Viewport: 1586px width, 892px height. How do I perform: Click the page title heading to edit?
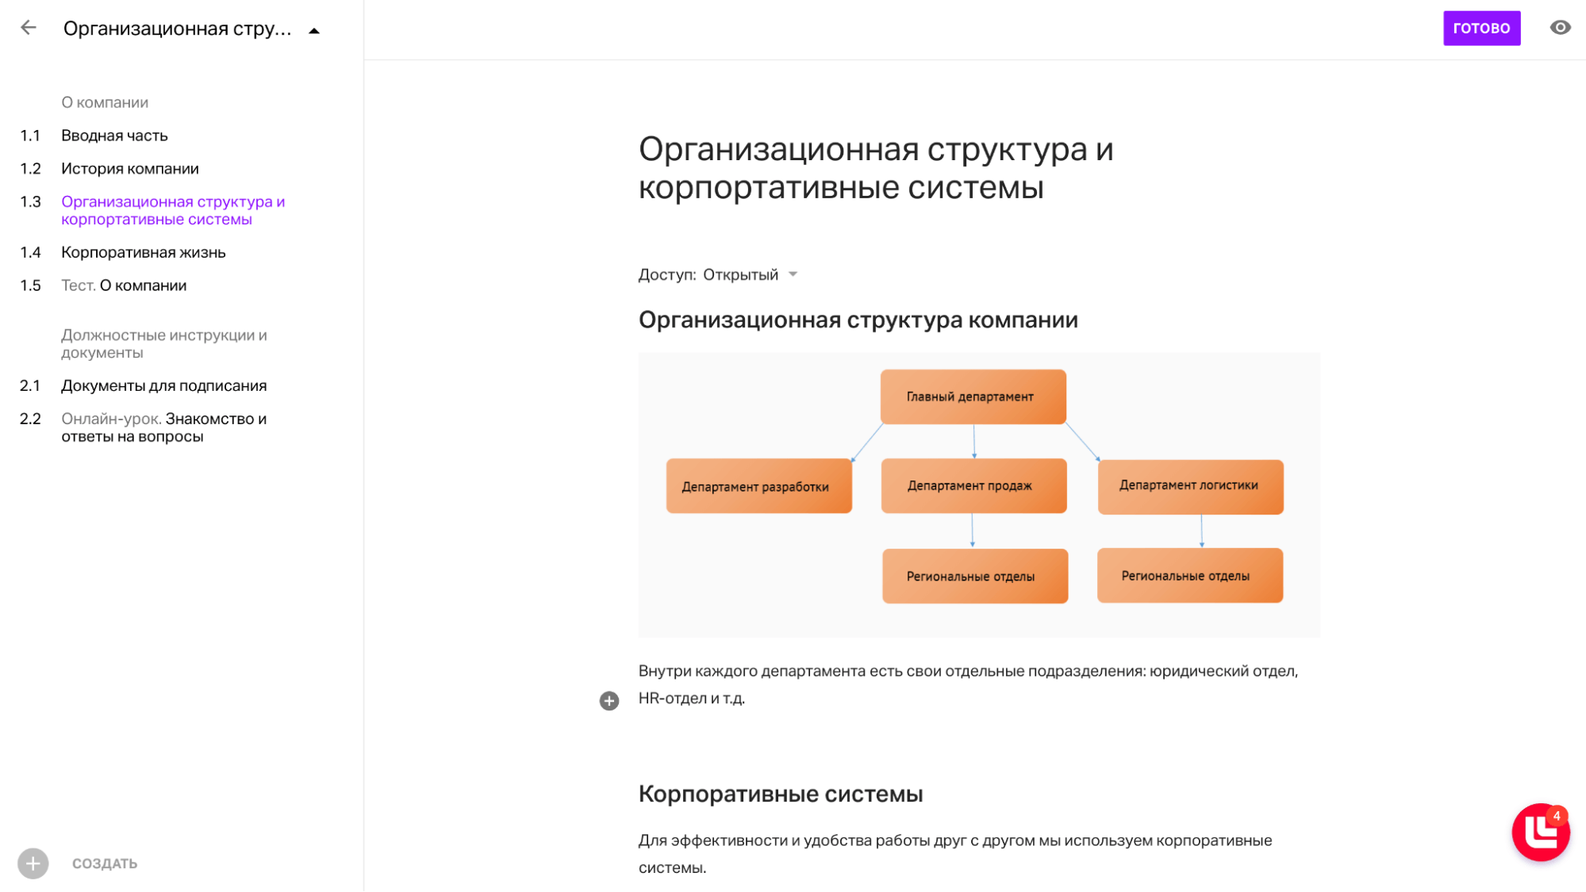[x=876, y=168]
